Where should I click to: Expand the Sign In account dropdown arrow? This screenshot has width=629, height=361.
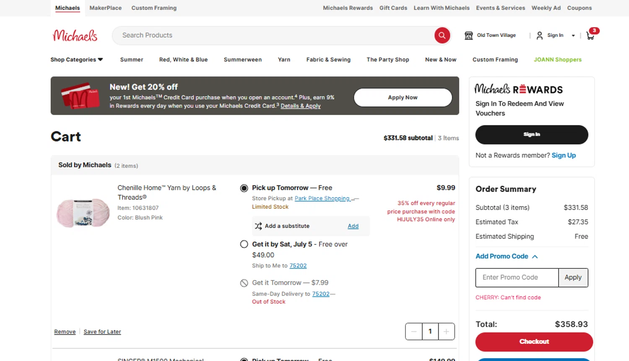pyautogui.click(x=573, y=36)
